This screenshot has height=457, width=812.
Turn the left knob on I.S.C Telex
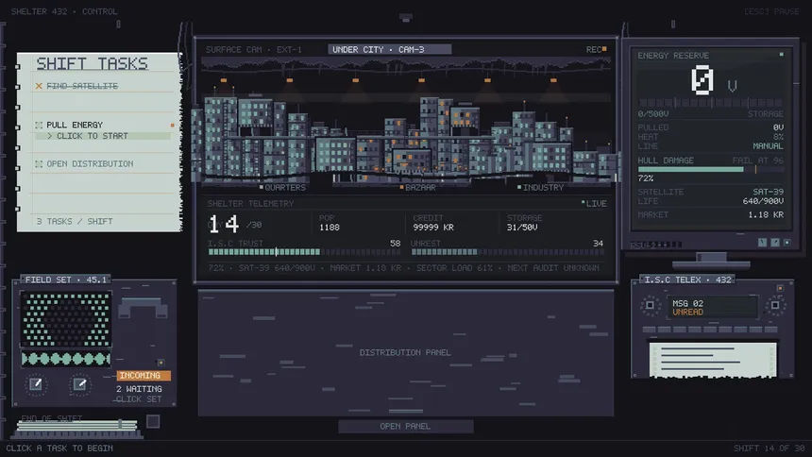650,305
